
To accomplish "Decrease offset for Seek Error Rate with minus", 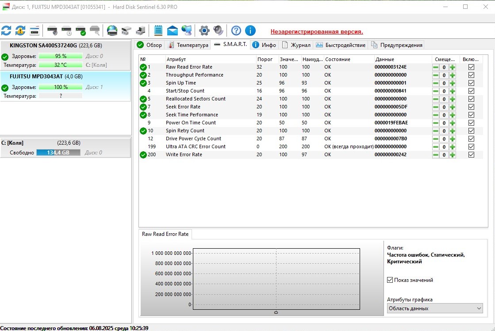I will pos(436,107).
